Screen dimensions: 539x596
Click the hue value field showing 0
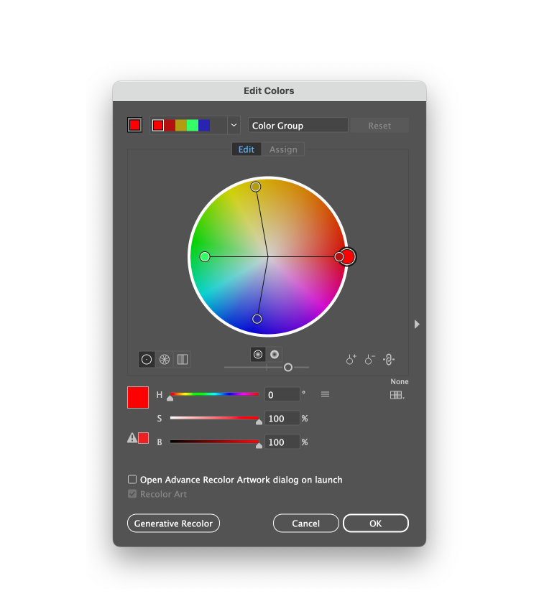coord(282,394)
